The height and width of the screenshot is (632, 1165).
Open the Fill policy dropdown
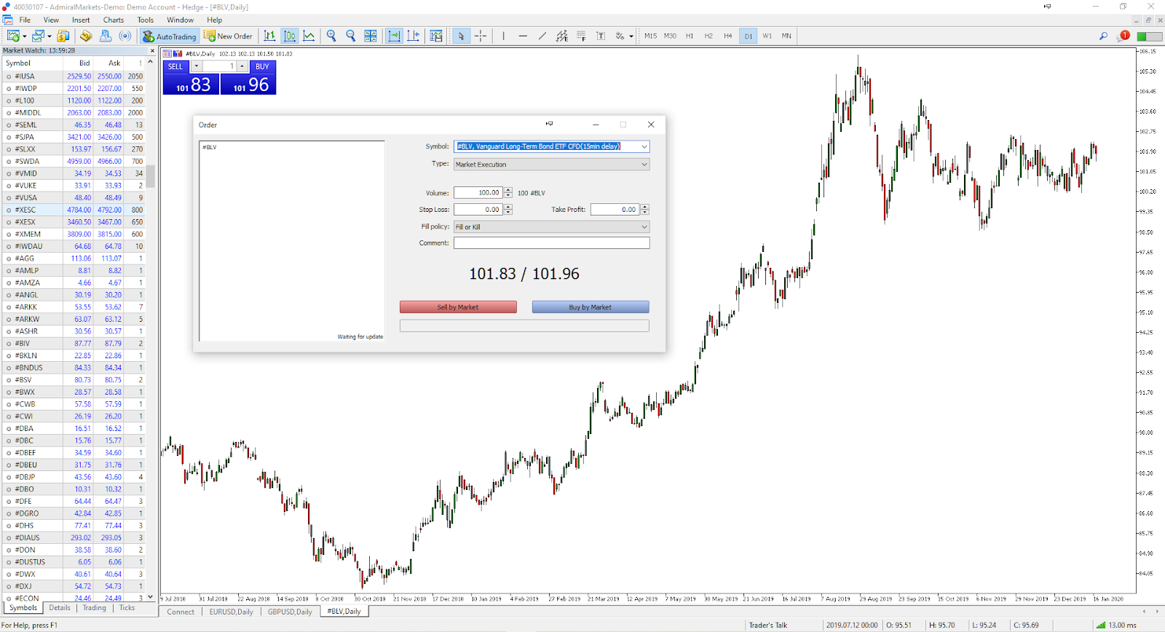coord(551,227)
